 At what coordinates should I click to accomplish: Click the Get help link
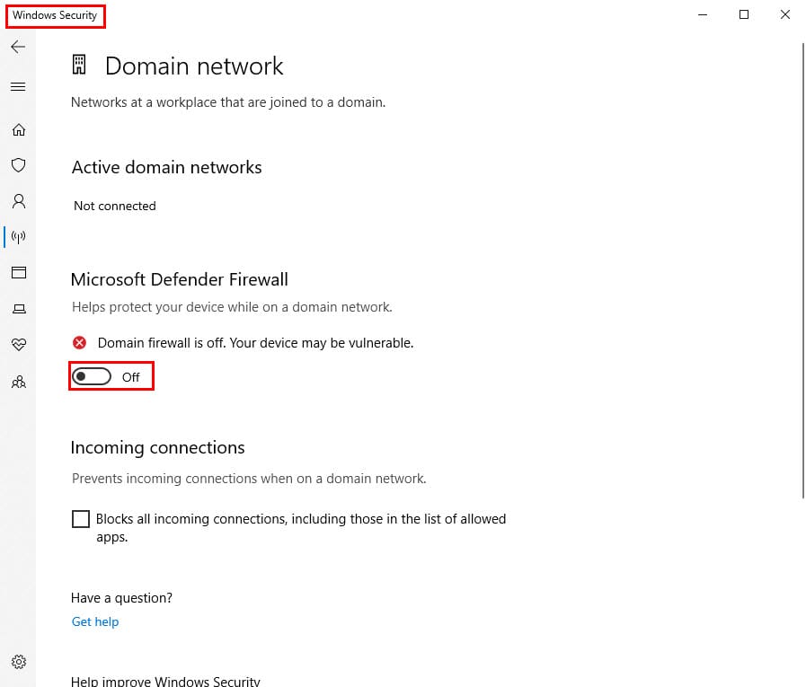(95, 621)
